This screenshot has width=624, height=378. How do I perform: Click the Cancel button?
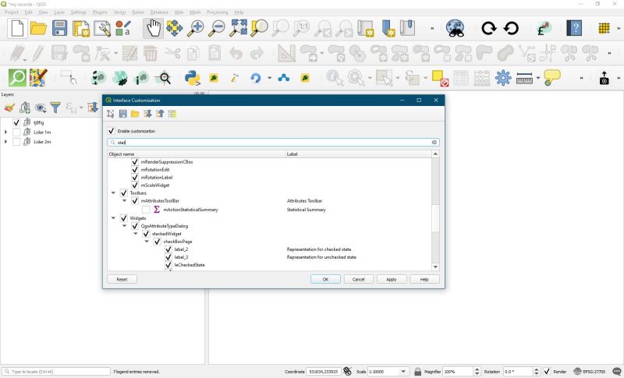pyautogui.click(x=359, y=279)
